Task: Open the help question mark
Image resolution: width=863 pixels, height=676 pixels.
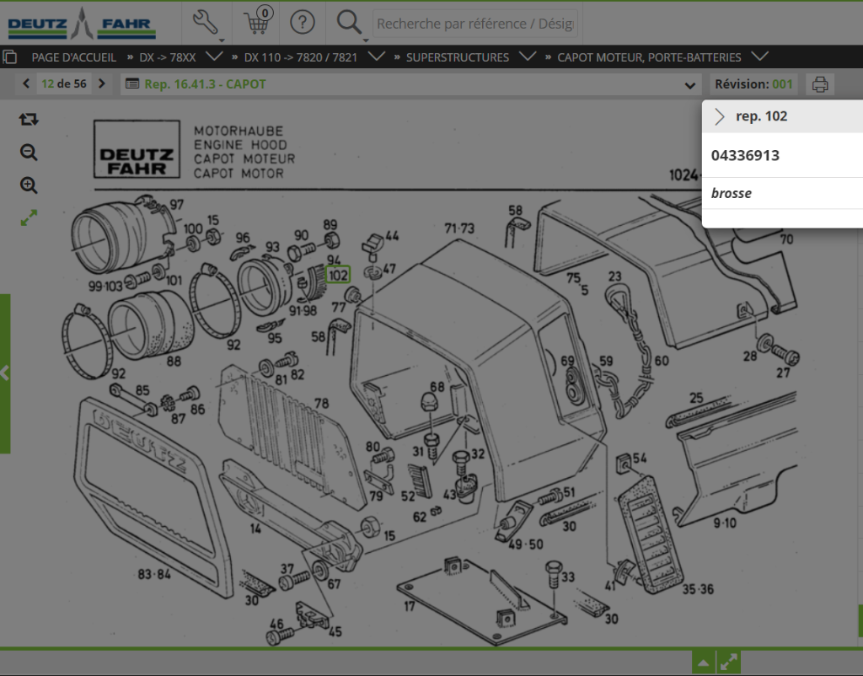Action: [303, 23]
